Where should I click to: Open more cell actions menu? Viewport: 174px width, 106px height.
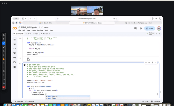click(156, 62)
